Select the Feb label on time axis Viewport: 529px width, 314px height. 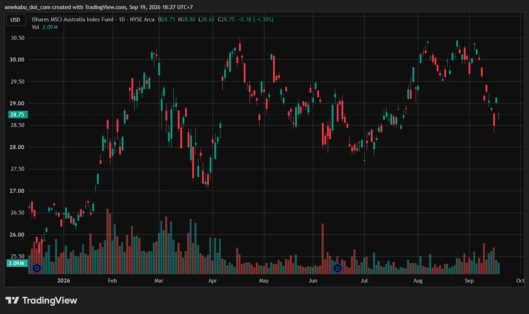pos(112,281)
